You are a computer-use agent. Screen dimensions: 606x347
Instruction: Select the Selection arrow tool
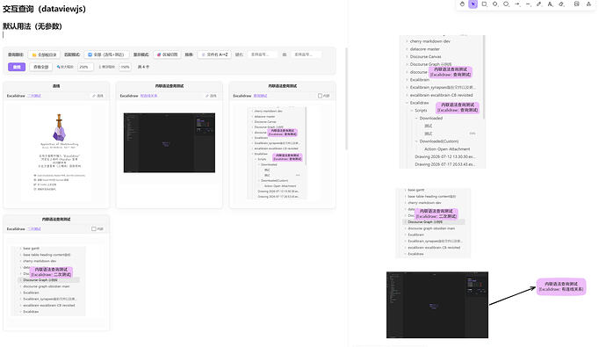click(x=473, y=4)
